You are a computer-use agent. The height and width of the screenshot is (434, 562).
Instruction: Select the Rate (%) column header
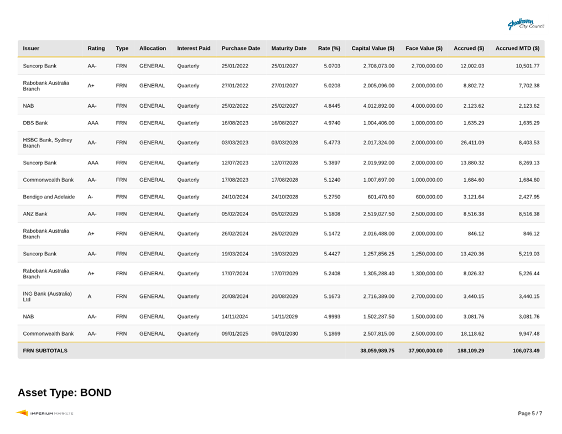coord(329,49)
